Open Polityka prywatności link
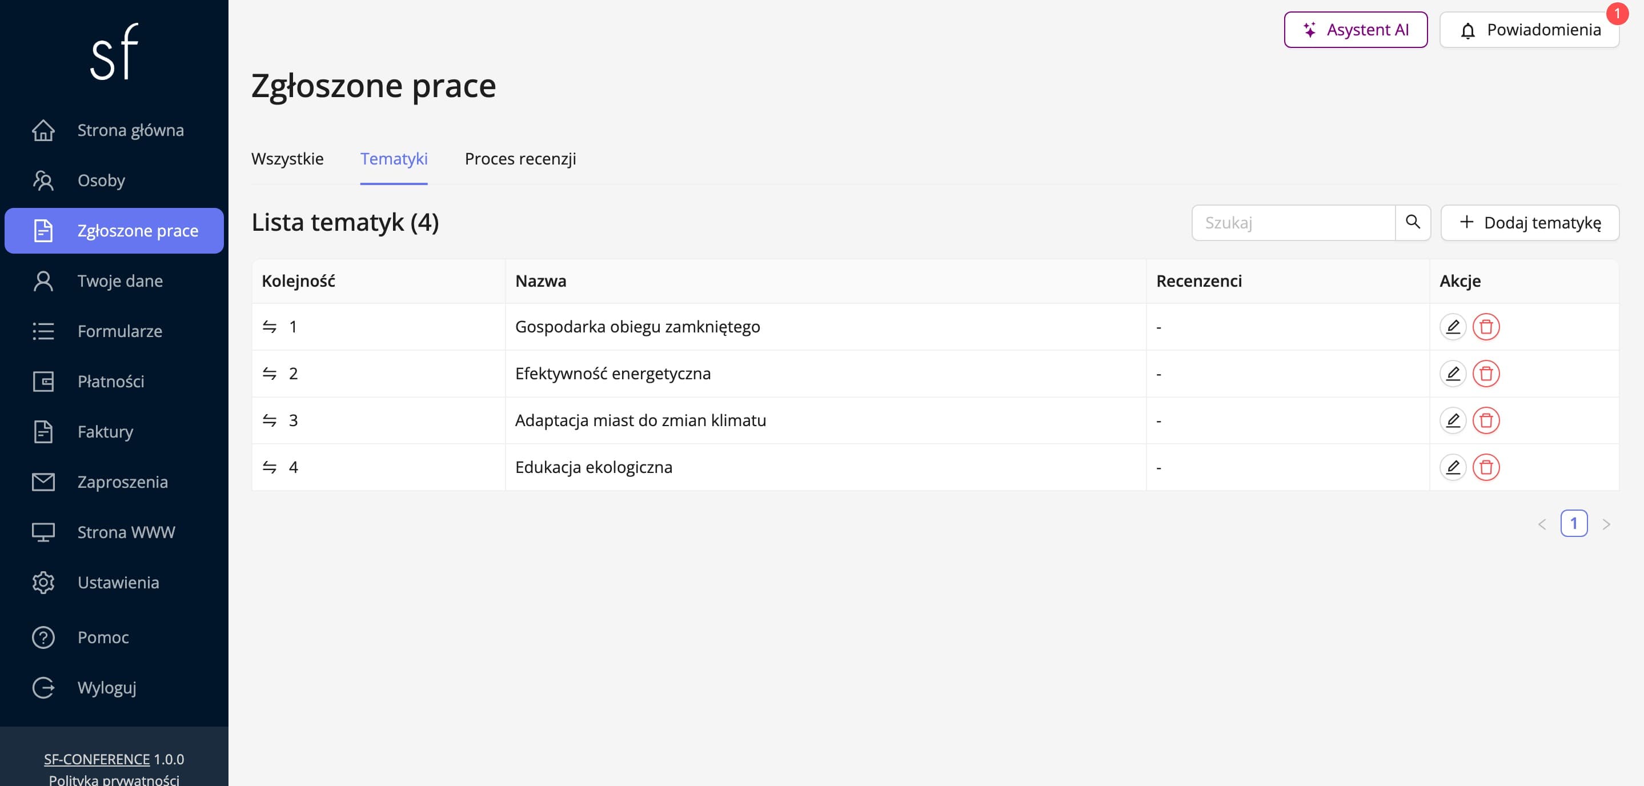Screen dimensions: 1644x786 tap(114, 780)
